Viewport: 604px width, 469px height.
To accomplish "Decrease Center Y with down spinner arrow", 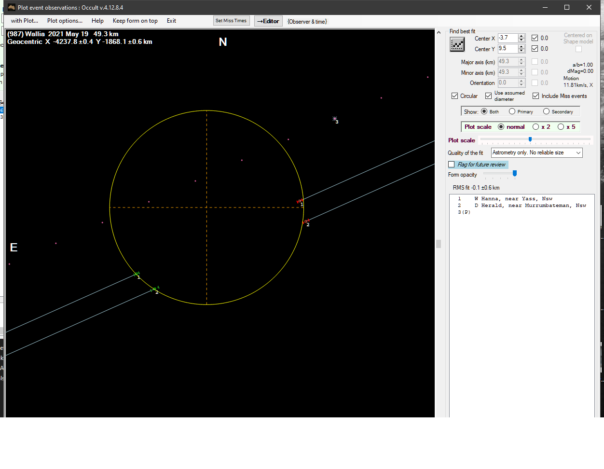I will pos(521,51).
